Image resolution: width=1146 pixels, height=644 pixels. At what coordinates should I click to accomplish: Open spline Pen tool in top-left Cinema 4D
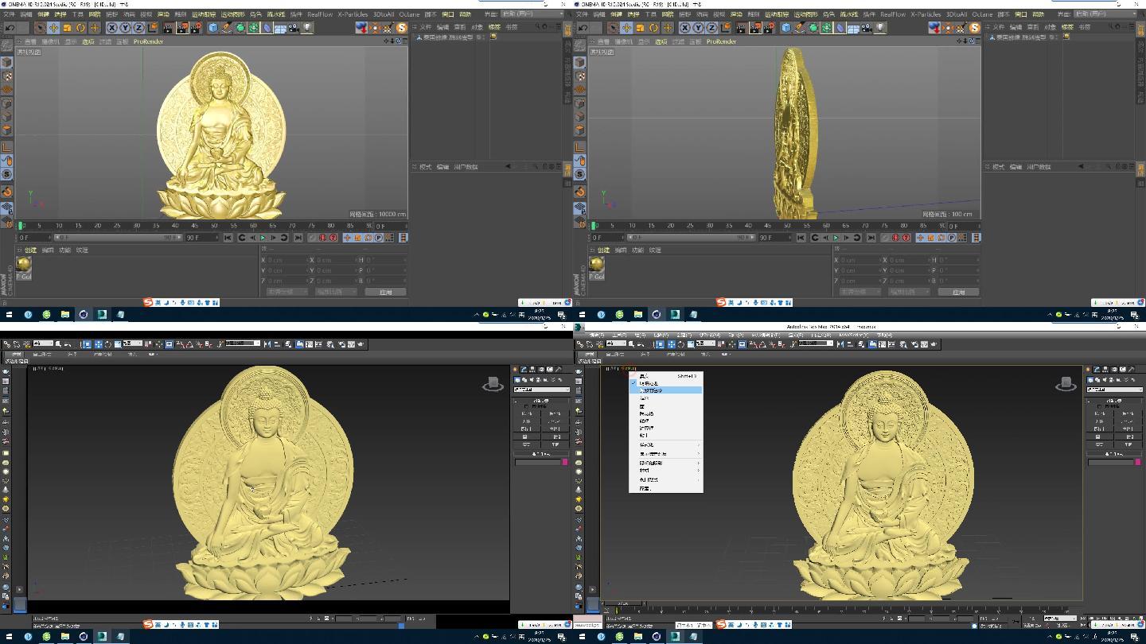(227, 28)
